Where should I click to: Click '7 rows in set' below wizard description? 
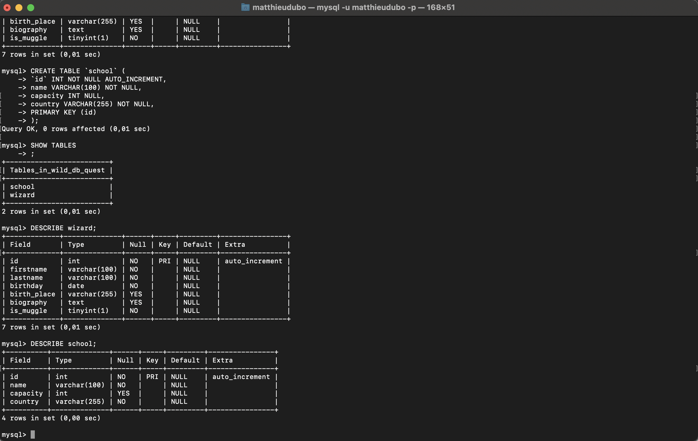coord(28,327)
